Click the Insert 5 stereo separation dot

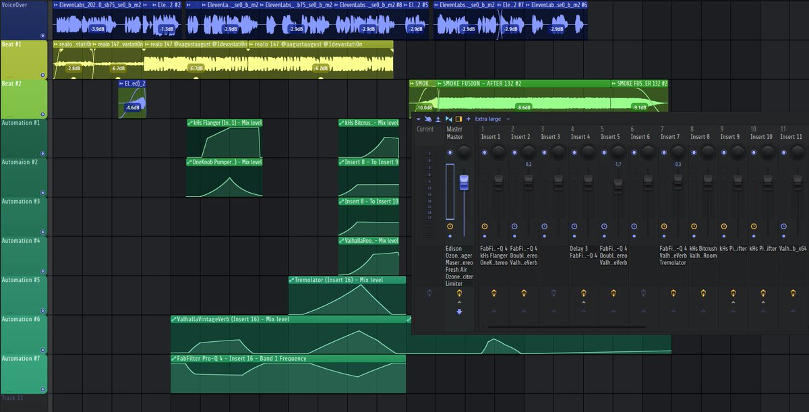[603, 237]
